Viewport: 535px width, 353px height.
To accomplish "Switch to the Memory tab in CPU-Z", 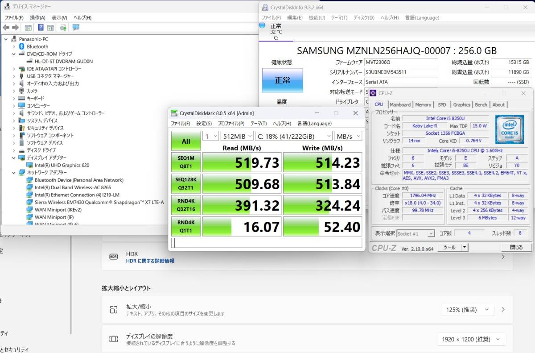I will pos(423,104).
